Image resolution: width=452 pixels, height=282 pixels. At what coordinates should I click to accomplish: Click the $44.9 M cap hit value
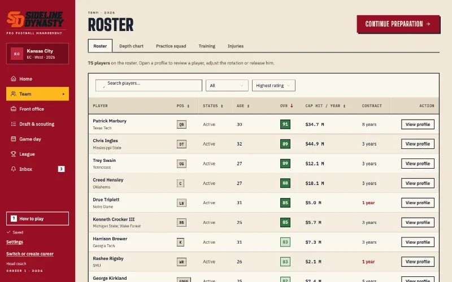[x=315, y=144]
